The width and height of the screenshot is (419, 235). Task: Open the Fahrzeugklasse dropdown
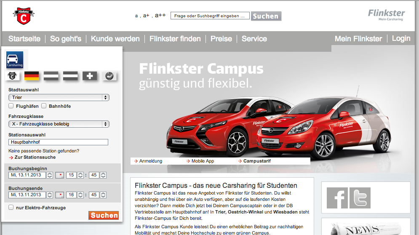click(x=59, y=124)
